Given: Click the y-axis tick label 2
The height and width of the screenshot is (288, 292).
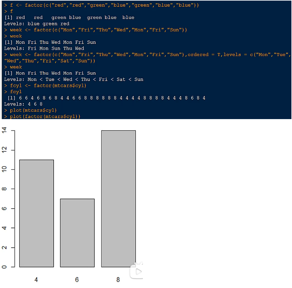Looking at the screenshot, I should pyautogui.click(x=4, y=247).
